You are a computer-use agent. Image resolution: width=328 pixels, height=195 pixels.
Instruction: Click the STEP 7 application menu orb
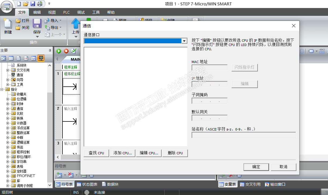pos(7,7)
